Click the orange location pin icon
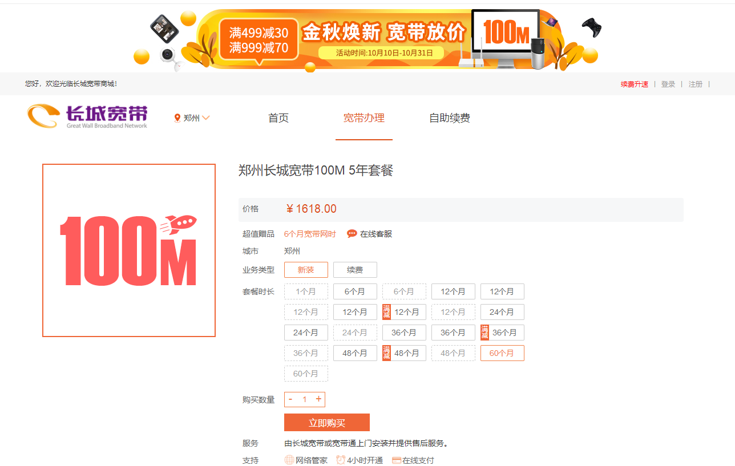The height and width of the screenshot is (466, 735). (177, 118)
